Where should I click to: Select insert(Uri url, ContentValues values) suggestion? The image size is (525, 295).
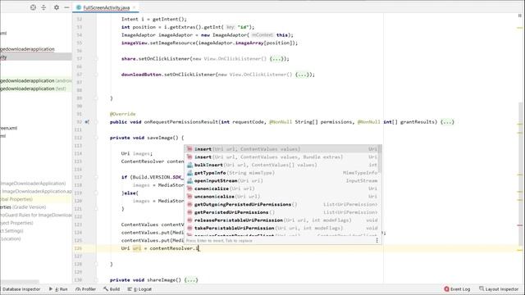(x=282, y=149)
